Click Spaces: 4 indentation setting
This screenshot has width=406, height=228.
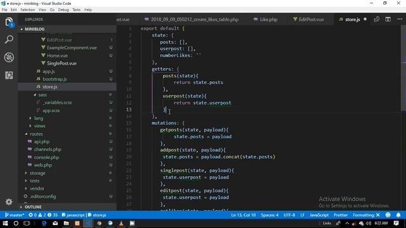(270, 215)
